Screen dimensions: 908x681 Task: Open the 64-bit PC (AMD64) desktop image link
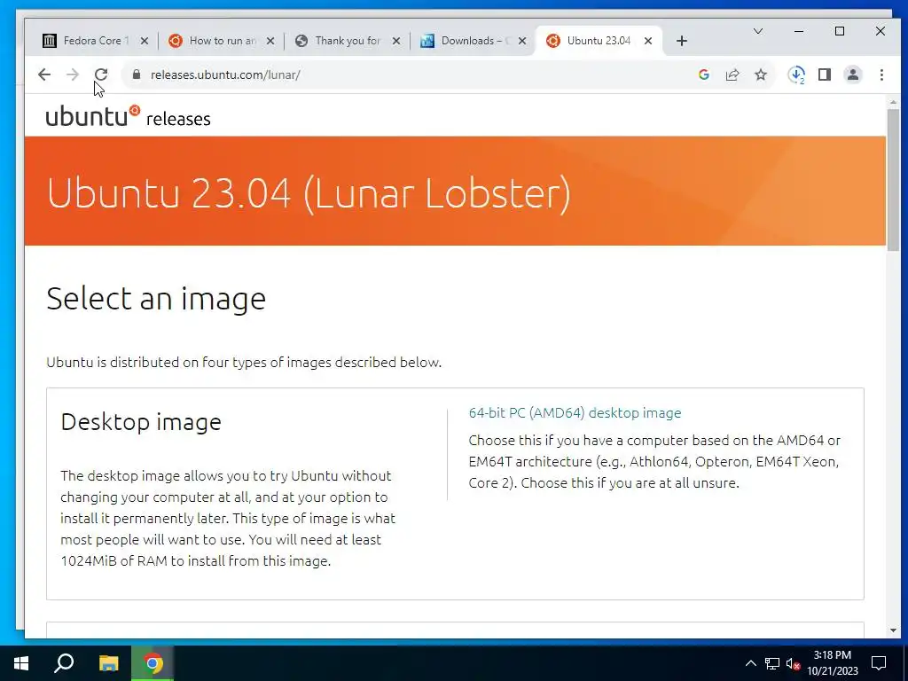pos(575,413)
